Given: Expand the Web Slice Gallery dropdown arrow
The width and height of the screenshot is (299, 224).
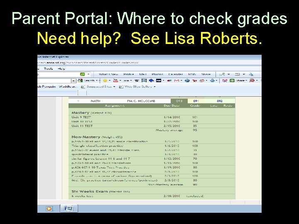Looking at the screenshot, I should pyautogui.click(x=154, y=87).
